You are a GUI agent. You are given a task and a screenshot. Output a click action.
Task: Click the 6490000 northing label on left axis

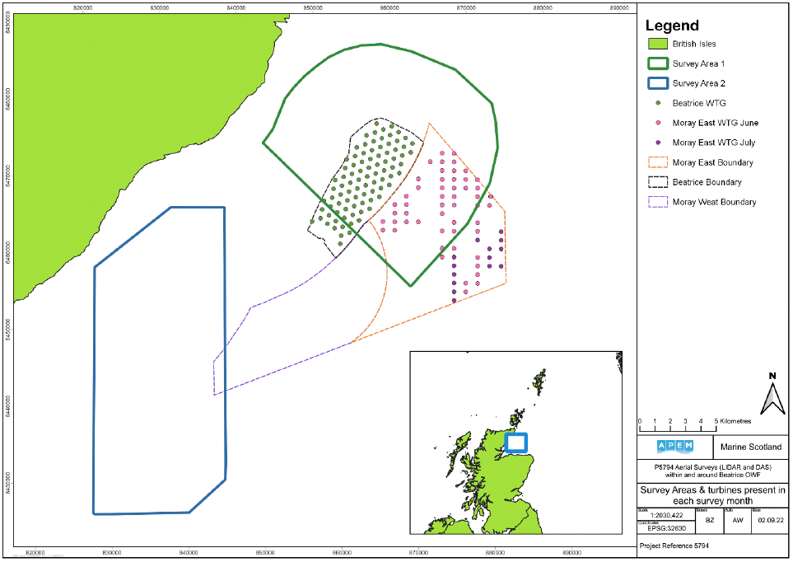pos(7,23)
